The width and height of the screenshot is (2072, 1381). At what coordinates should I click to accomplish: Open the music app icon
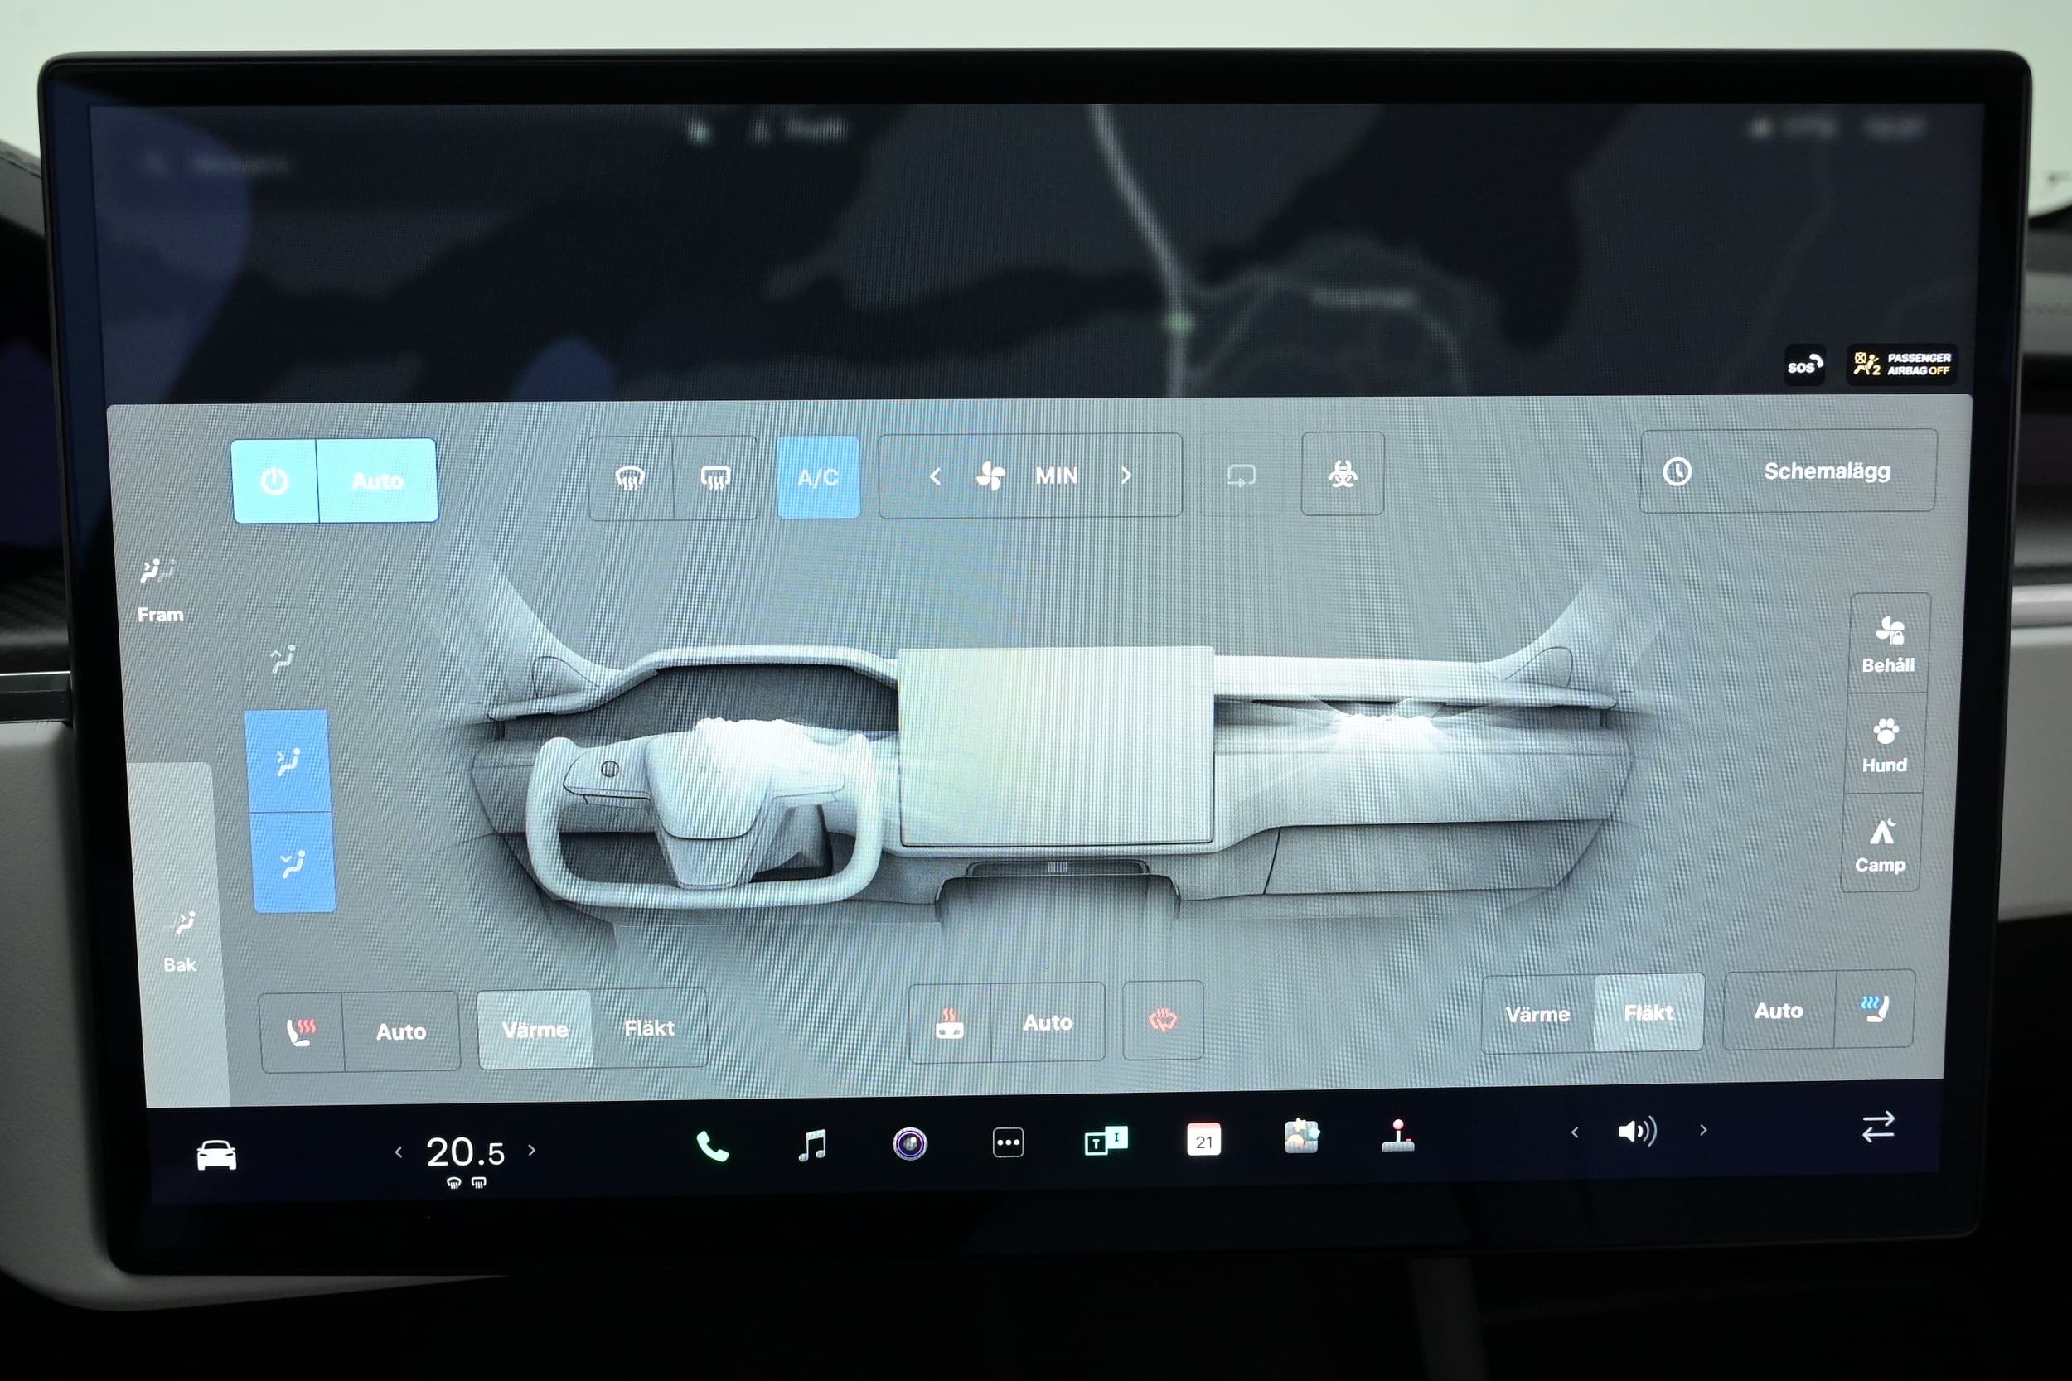[811, 1145]
